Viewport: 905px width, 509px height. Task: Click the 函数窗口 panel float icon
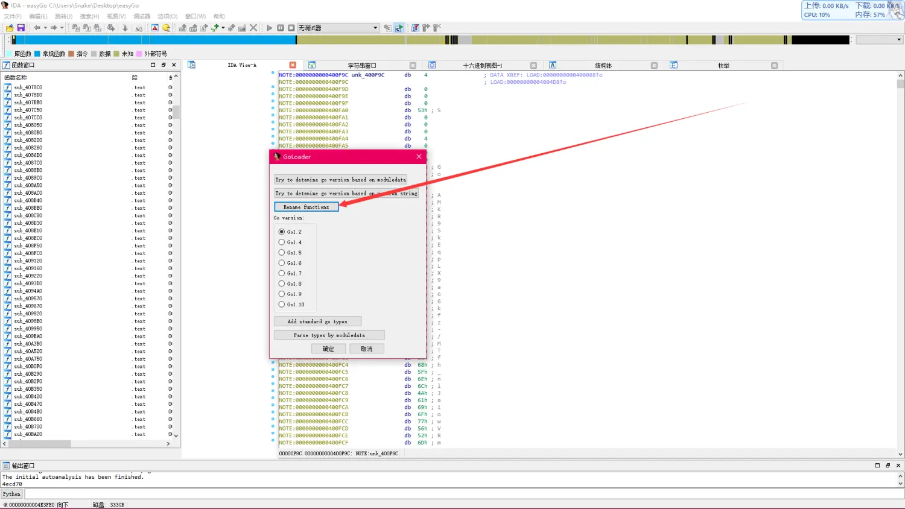164,65
